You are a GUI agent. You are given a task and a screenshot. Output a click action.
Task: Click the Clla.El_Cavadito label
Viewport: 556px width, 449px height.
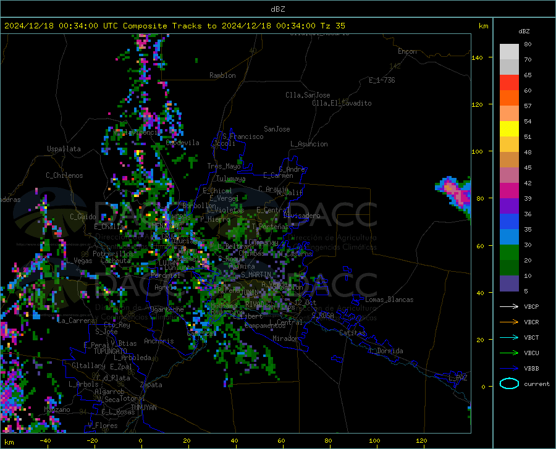pyautogui.click(x=342, y=103)
